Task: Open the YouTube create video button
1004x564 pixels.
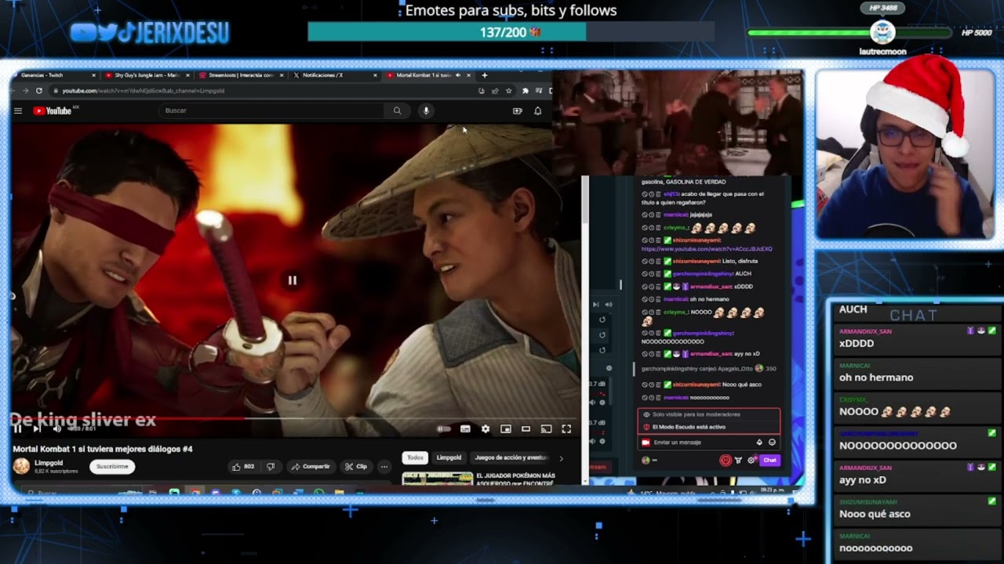Action: click(x=517, y=110)
